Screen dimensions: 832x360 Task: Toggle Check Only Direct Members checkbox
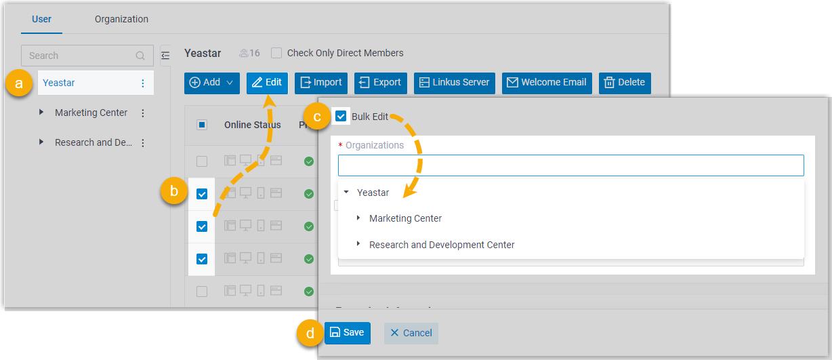[276, 53]
